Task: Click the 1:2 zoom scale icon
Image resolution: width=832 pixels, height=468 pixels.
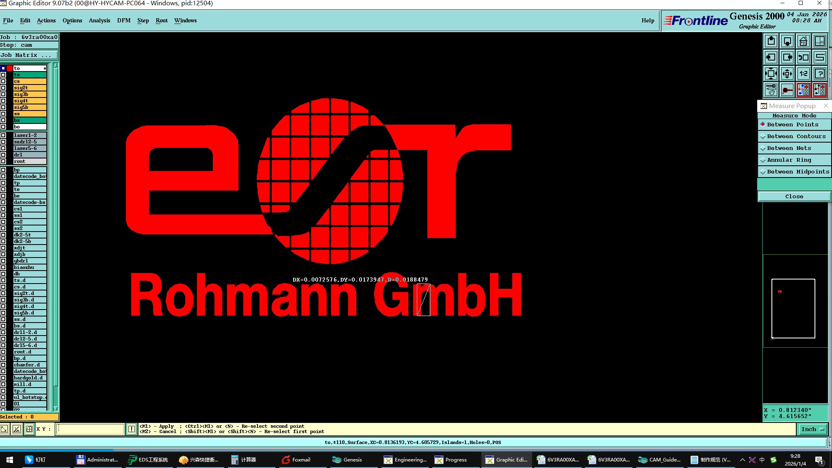Action: [803, 74]
